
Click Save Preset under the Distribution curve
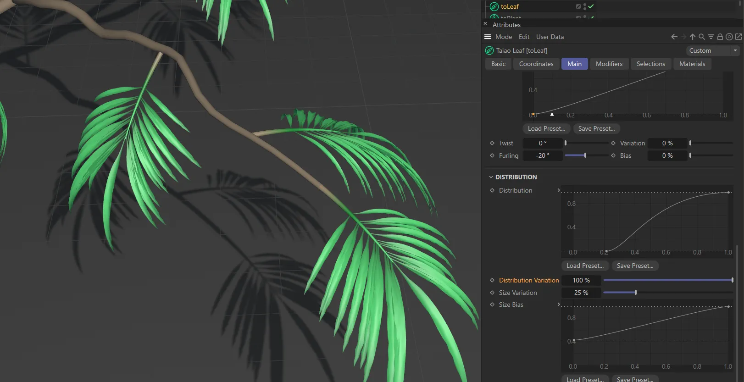(635, 266)
